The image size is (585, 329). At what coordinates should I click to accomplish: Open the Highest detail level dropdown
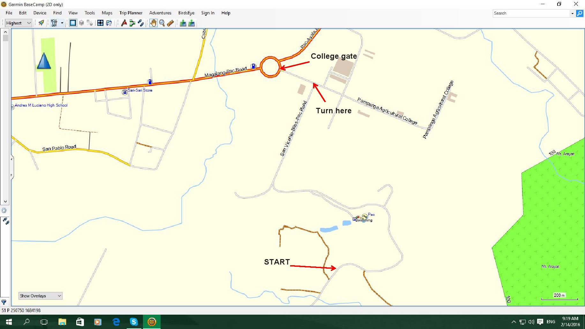[x=18, y=23]
